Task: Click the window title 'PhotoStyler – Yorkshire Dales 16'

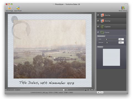Action: pyautogui.click(x=67, y=4)
